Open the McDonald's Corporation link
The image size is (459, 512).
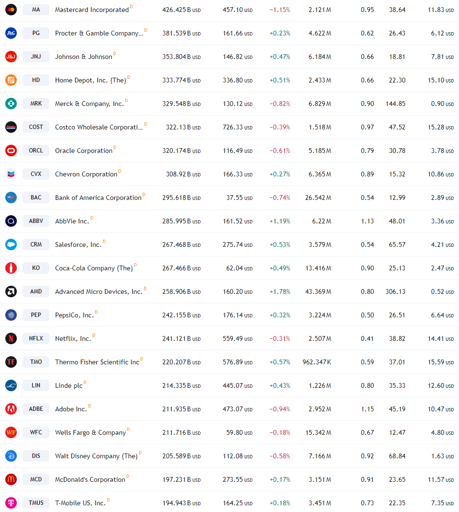click(90, 480)
